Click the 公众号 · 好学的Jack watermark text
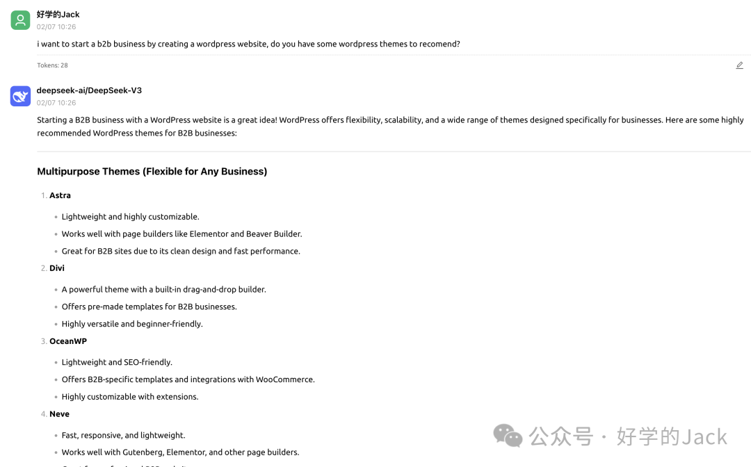Screen dimensions: 751x467 point(628,436)
